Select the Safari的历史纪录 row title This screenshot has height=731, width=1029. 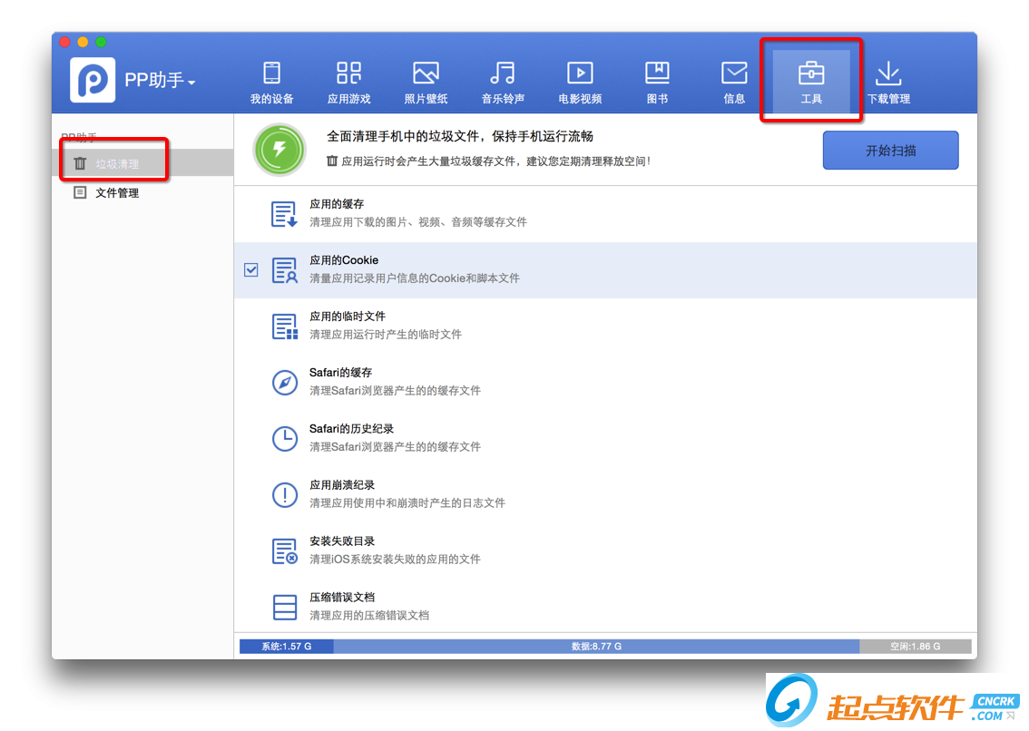click(351, 428)
